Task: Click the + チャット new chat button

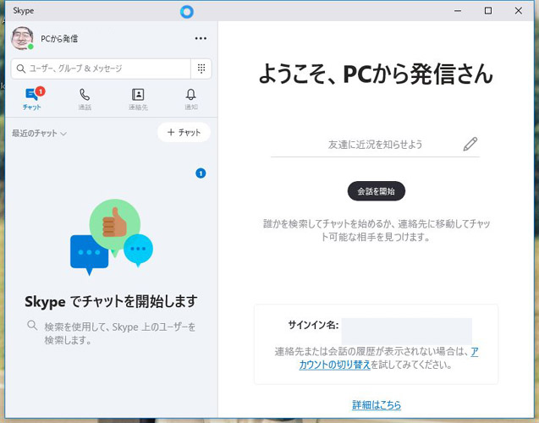Action: point(184,132)
